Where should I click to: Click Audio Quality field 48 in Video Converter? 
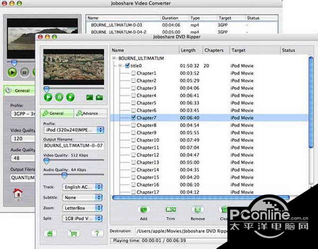pyautogui.click(x=23, y=158)
